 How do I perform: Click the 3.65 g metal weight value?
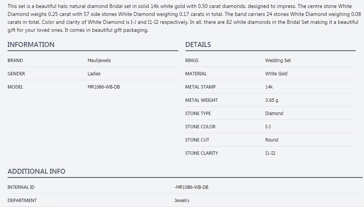pos(272,100)
